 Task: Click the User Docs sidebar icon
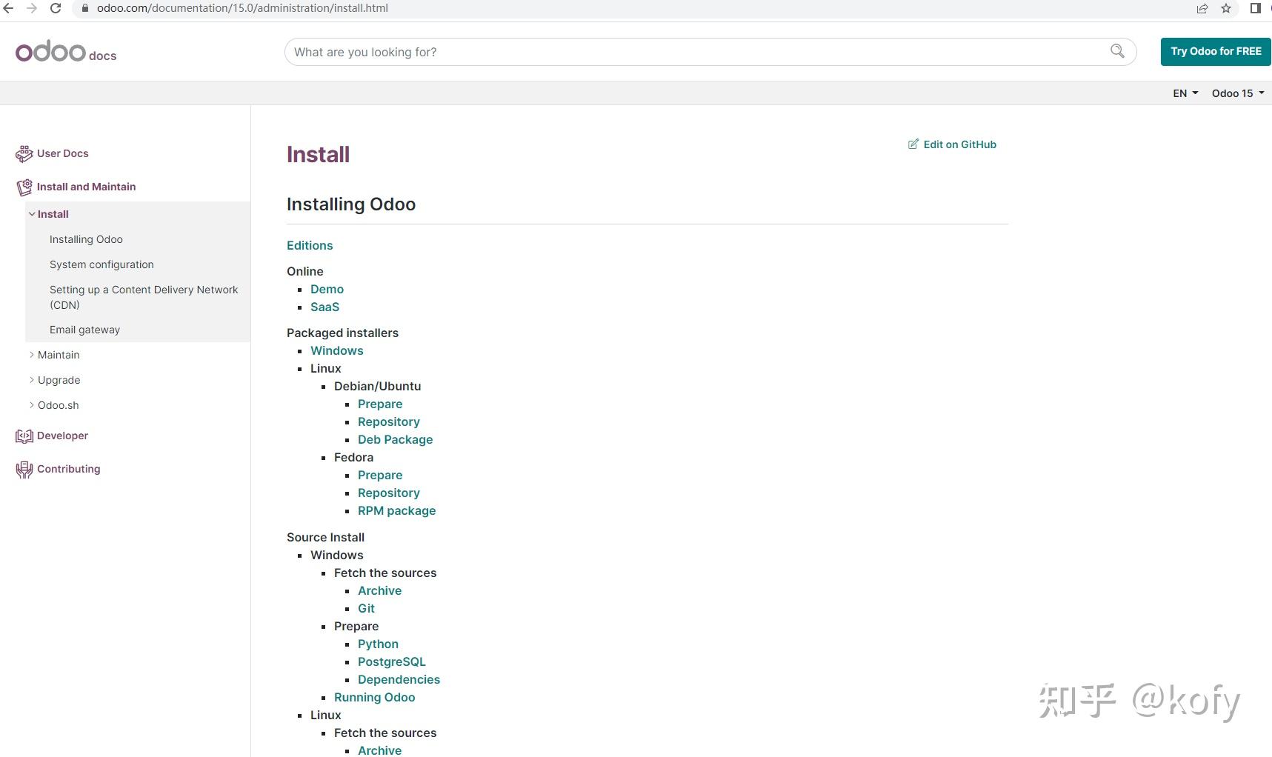pos(24,153)
